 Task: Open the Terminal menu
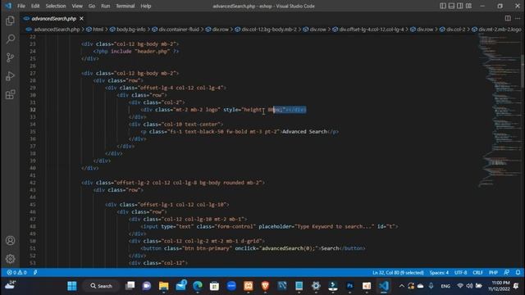click(126, 6)
